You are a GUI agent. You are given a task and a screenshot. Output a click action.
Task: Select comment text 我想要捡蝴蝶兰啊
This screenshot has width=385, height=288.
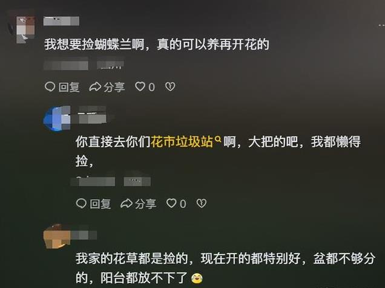pyautogui.click(x=94, y=45)
